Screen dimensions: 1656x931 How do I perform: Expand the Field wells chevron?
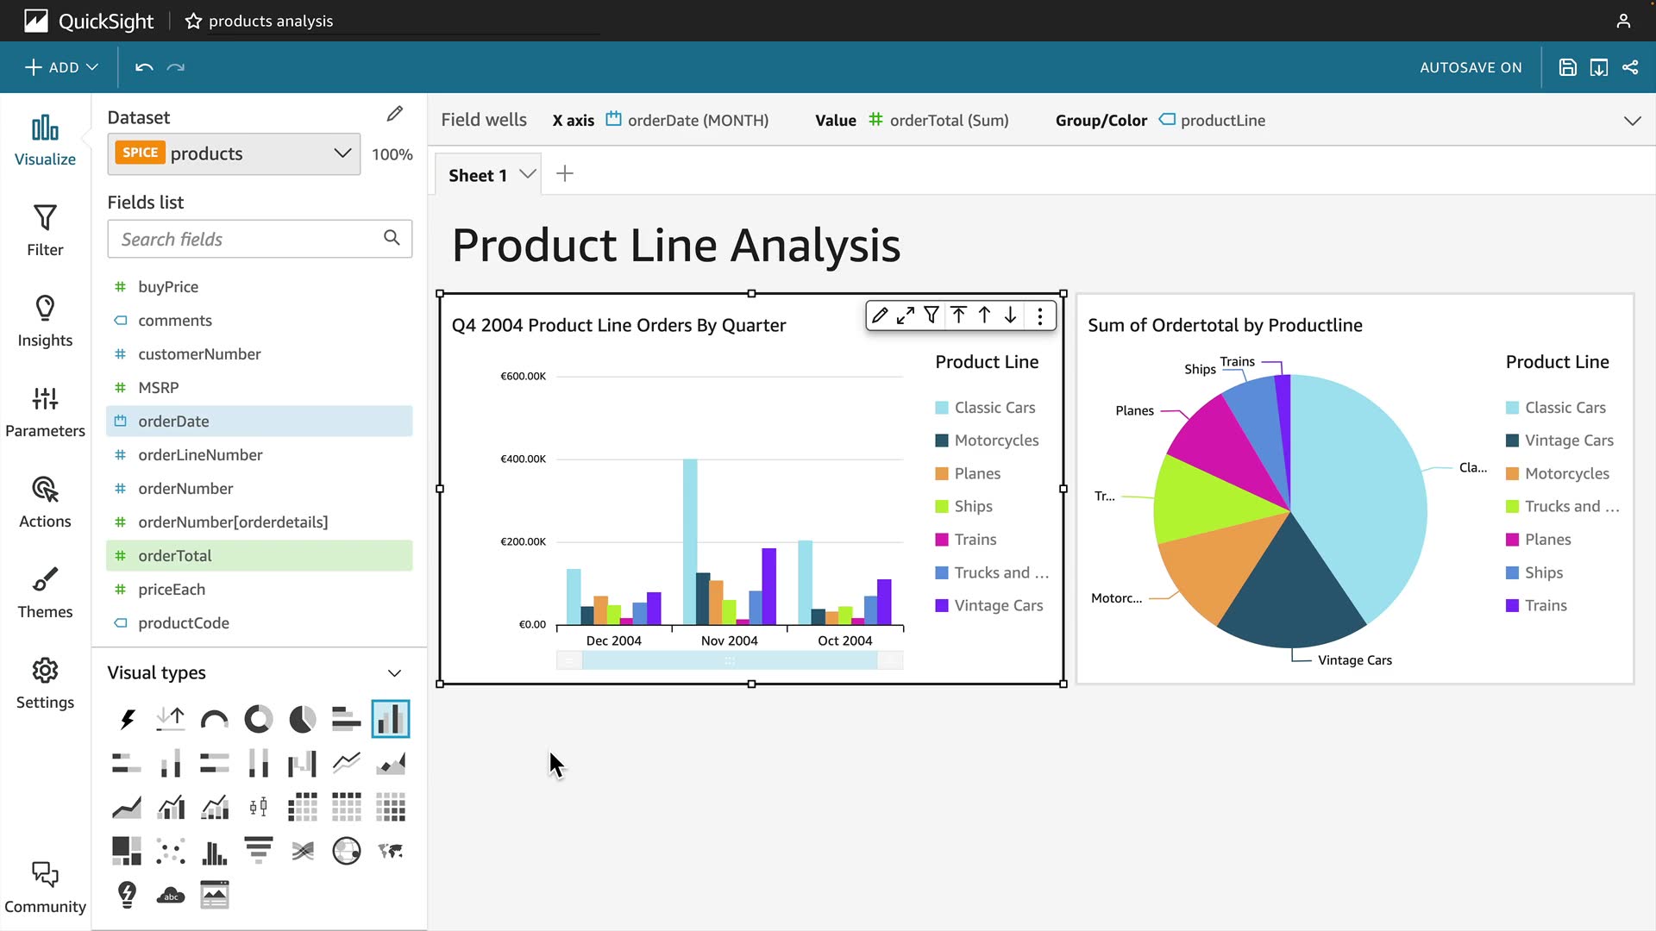[1632, 121]
